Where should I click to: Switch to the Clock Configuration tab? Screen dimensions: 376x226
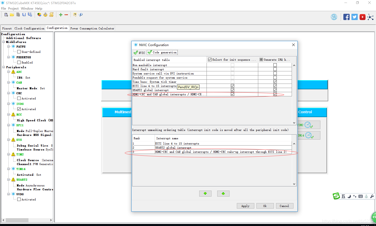tap(30, 28)
